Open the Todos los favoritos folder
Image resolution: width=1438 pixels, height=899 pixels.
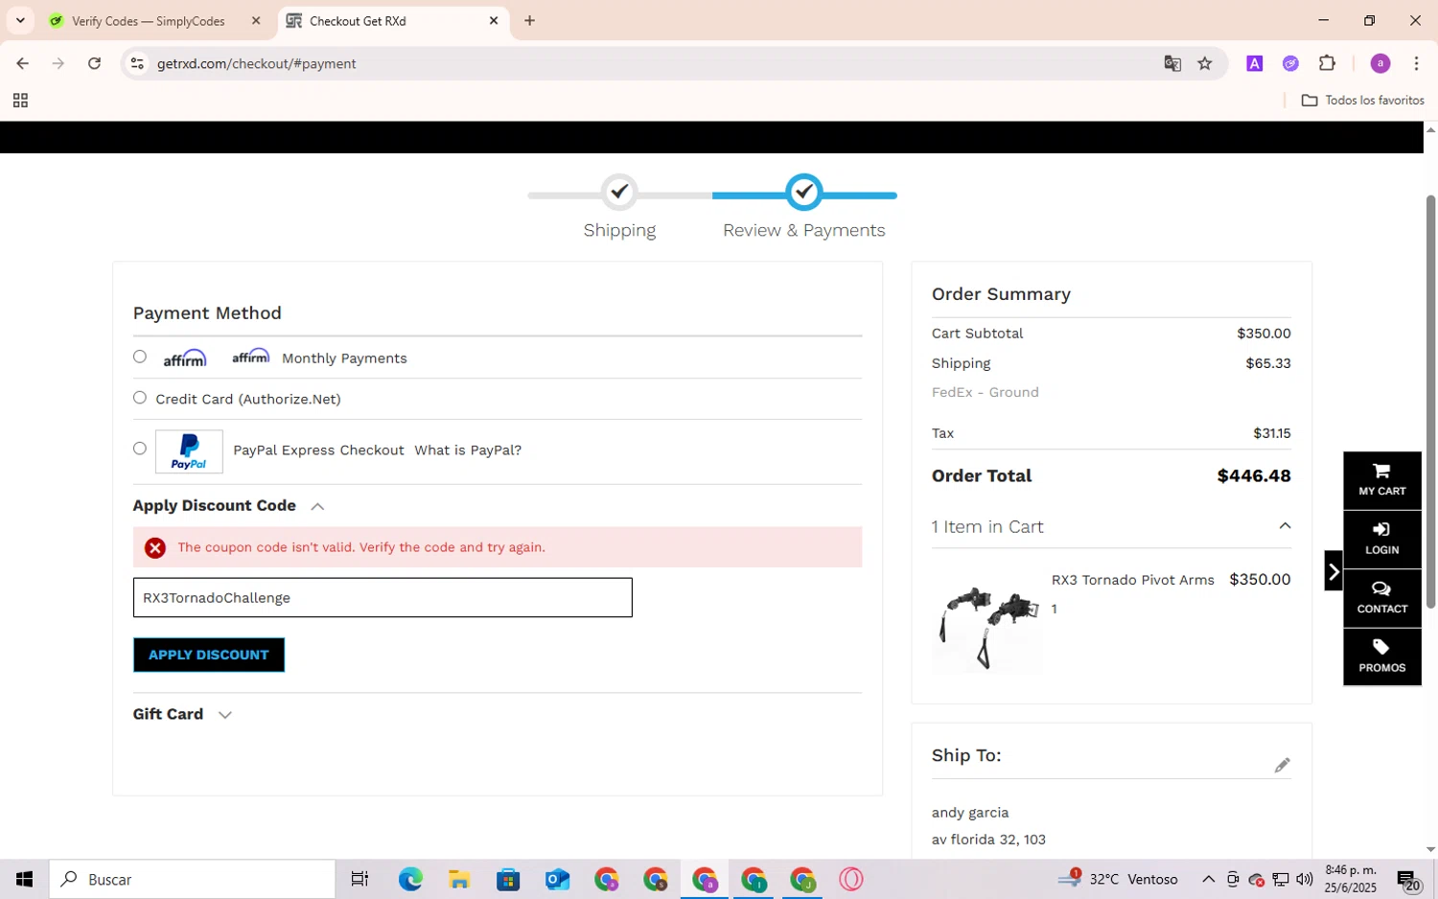click(1362, 100)
